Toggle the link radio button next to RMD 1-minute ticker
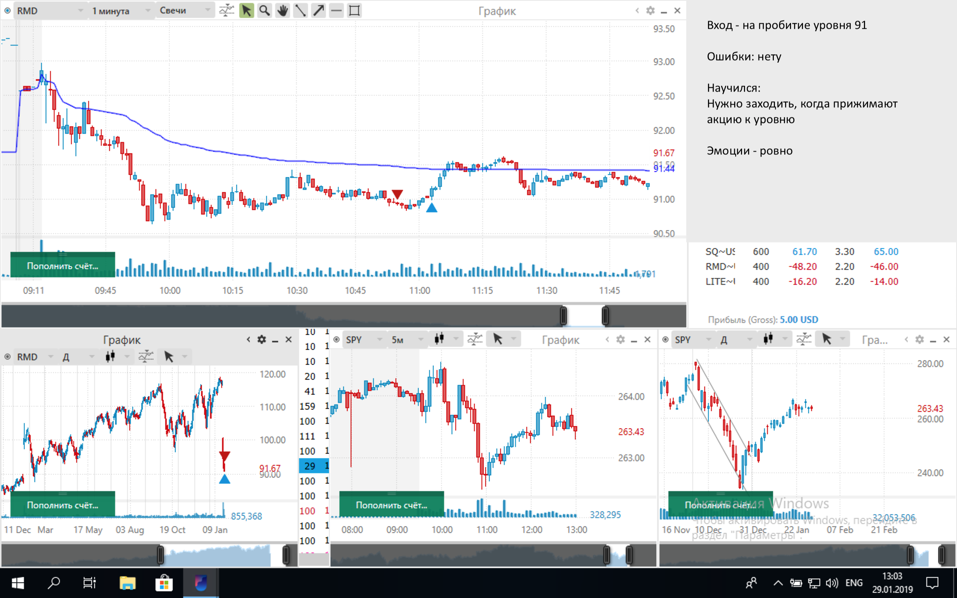 click(x=7, y=11)
